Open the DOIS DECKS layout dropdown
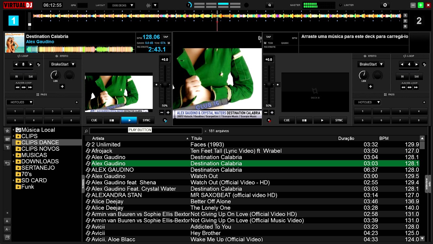This screenshot has height=244, width=433. 121,5
